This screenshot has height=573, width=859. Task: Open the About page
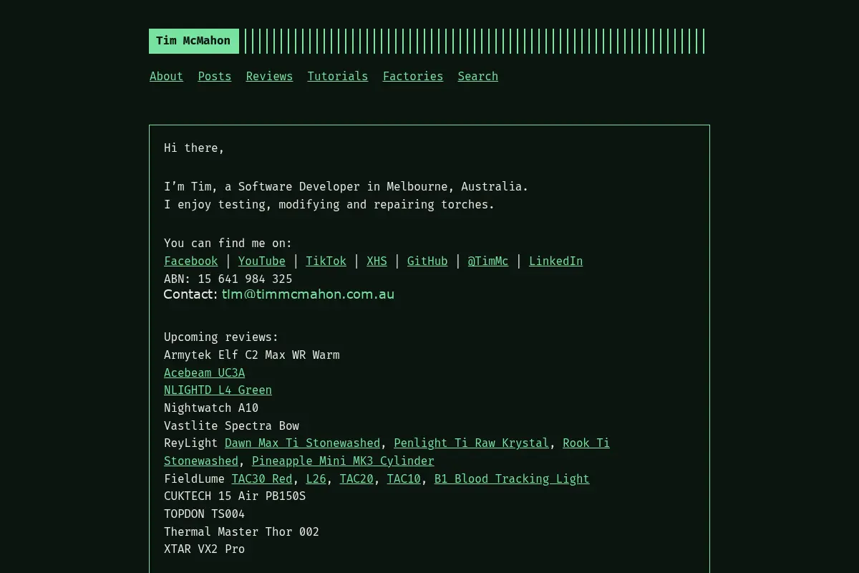click(x=166, y=77)
